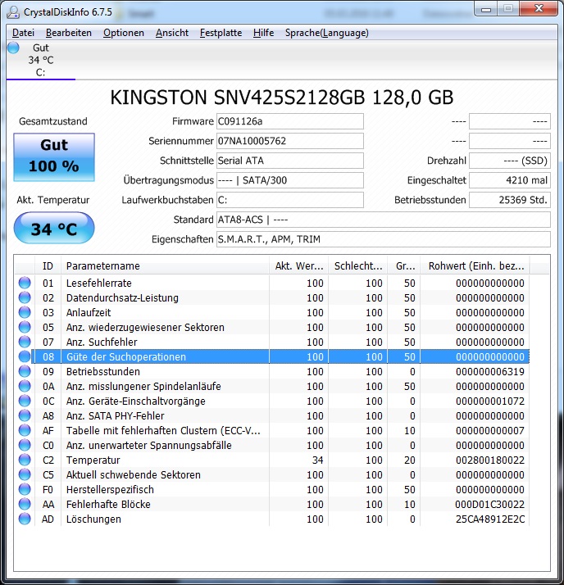Click the Firmware field C091126a
Screen dimensions: 564x585
click(290, 121)
